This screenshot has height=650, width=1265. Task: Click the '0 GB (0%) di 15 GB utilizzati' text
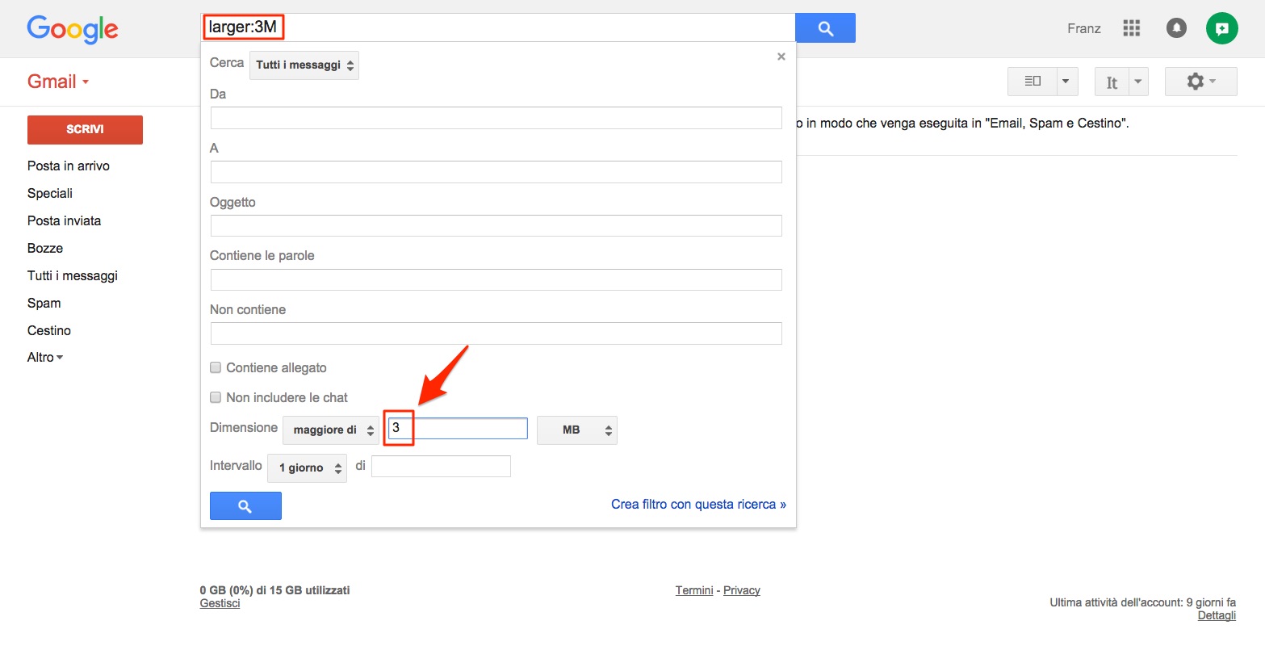275,590
